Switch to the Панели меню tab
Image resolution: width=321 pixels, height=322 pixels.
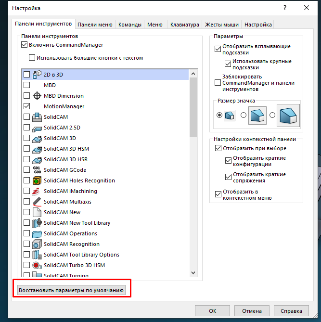coord(95,25)
